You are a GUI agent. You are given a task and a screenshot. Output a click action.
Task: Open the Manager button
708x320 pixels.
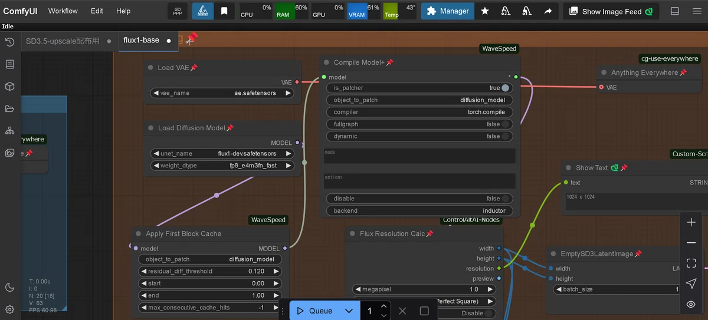coord(448,11)
